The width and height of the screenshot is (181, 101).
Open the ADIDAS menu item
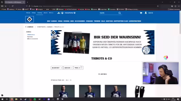click(54, 21)
